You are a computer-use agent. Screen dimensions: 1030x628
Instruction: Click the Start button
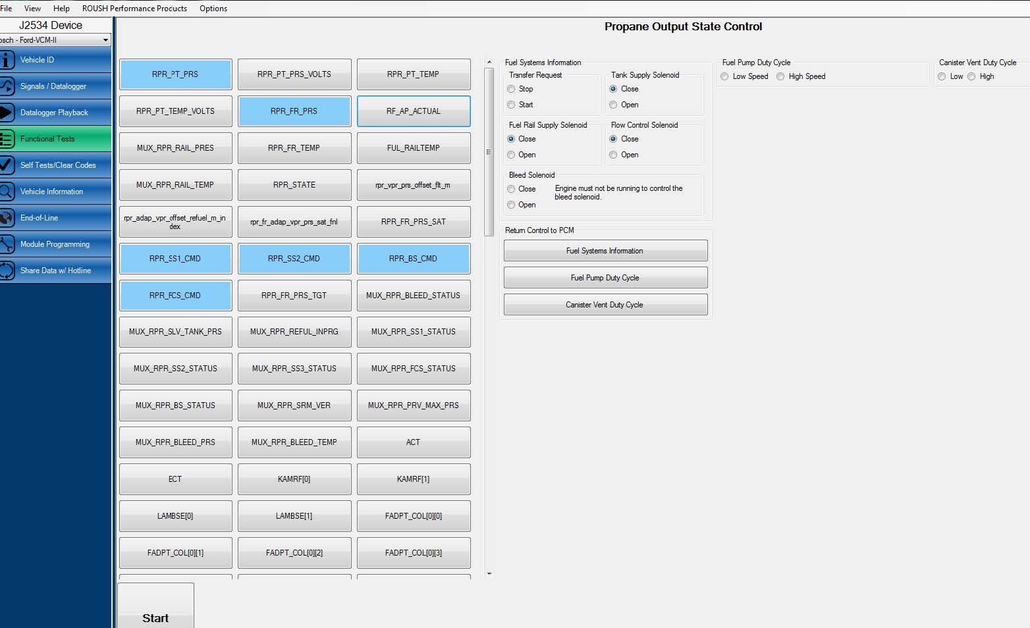pyautogui.click(x=155, y=617)
